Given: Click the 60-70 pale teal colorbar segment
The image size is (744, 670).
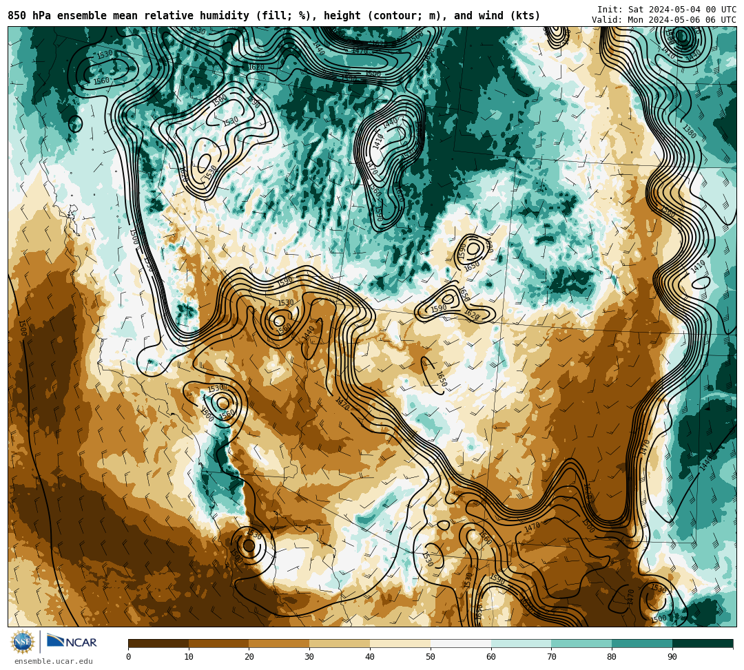Looking at the screenshot, I should [x=521, y=643].
